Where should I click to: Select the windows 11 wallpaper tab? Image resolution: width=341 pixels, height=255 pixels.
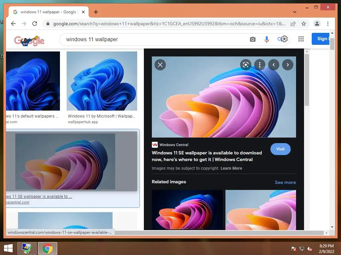pyautogui.click(x=49, y=12)
